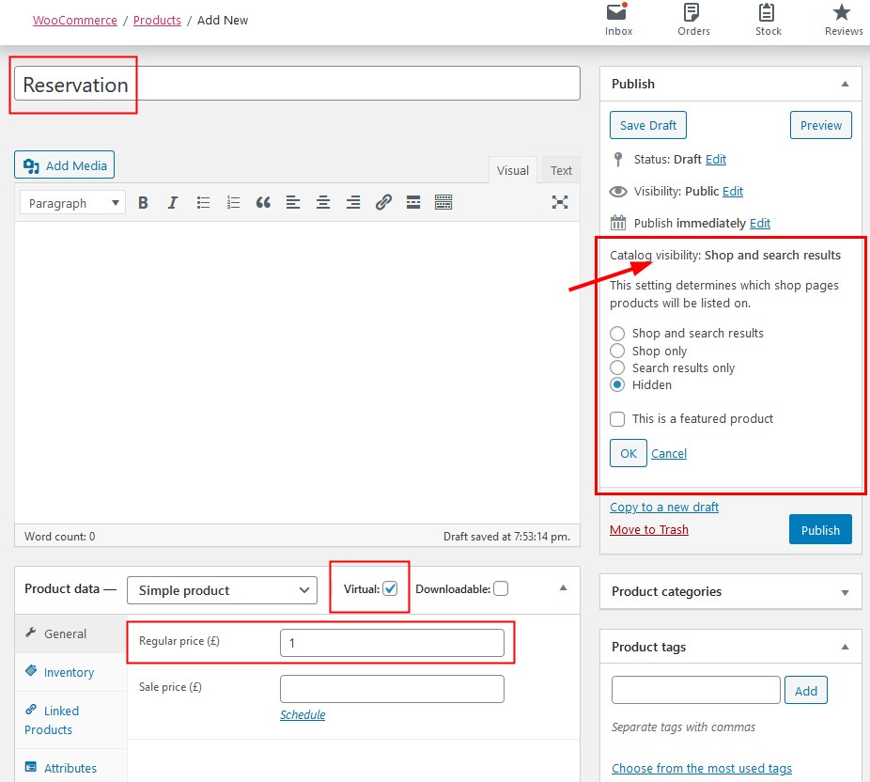Open the Paragraph format dropdown
Image resolution: width=870 pixels, height=782 pixels.
pos(72,203)
